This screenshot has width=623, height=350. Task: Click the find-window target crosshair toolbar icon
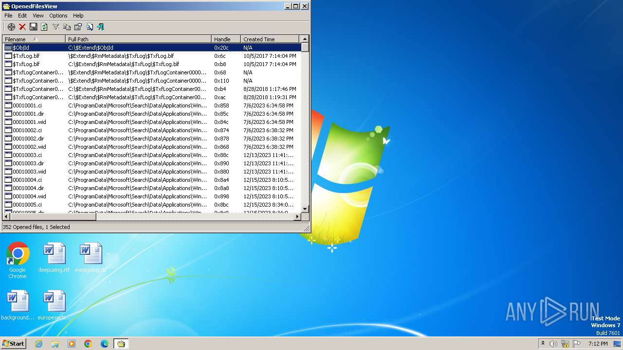click(11, 27)
